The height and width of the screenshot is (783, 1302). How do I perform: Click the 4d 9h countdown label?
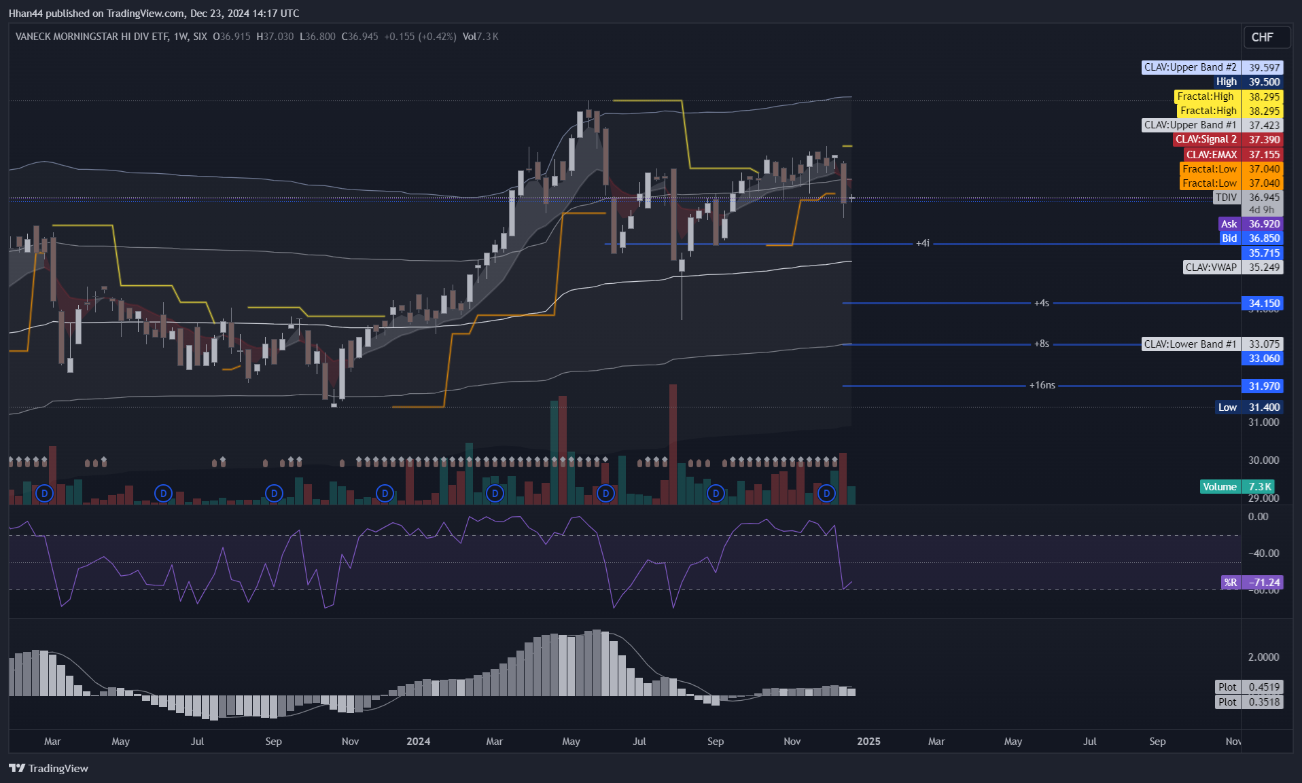click(x=1261, y=210)
